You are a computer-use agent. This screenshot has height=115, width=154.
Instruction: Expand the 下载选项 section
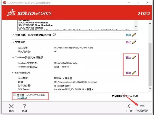(x=13, y=35)
